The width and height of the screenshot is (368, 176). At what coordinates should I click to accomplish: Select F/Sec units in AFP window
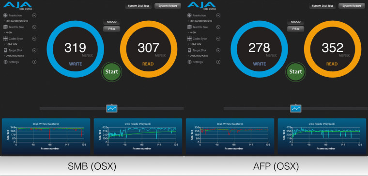(296, 29)
